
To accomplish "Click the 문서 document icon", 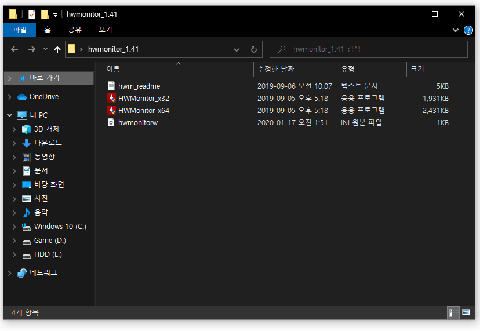I will [x=27, y=171].
